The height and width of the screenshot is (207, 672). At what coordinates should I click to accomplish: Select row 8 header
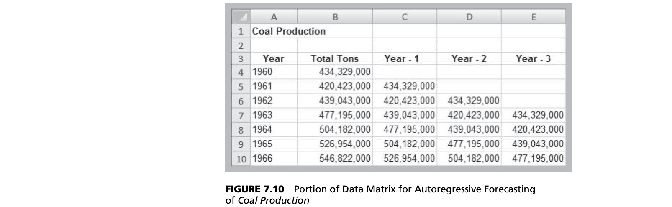pos(241,130)
